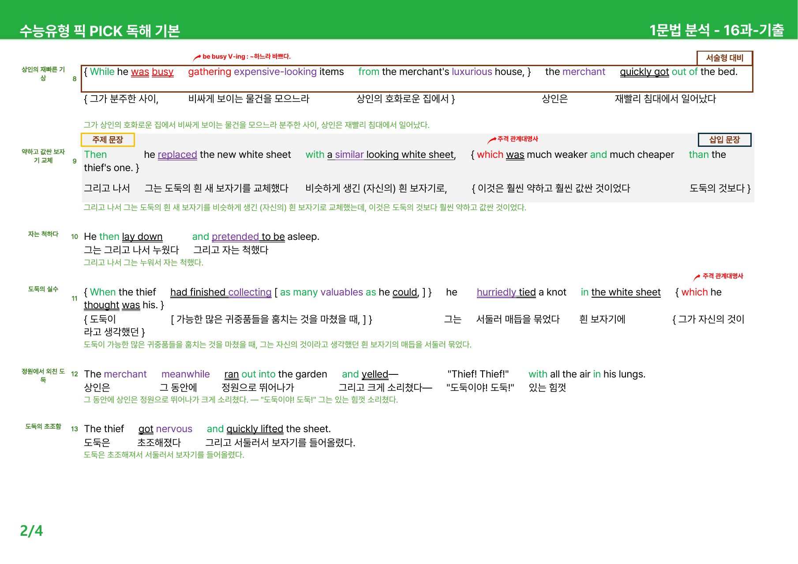Click the '삽입 문장' label box
Screen dimensions: 798x564
[724, 140]
